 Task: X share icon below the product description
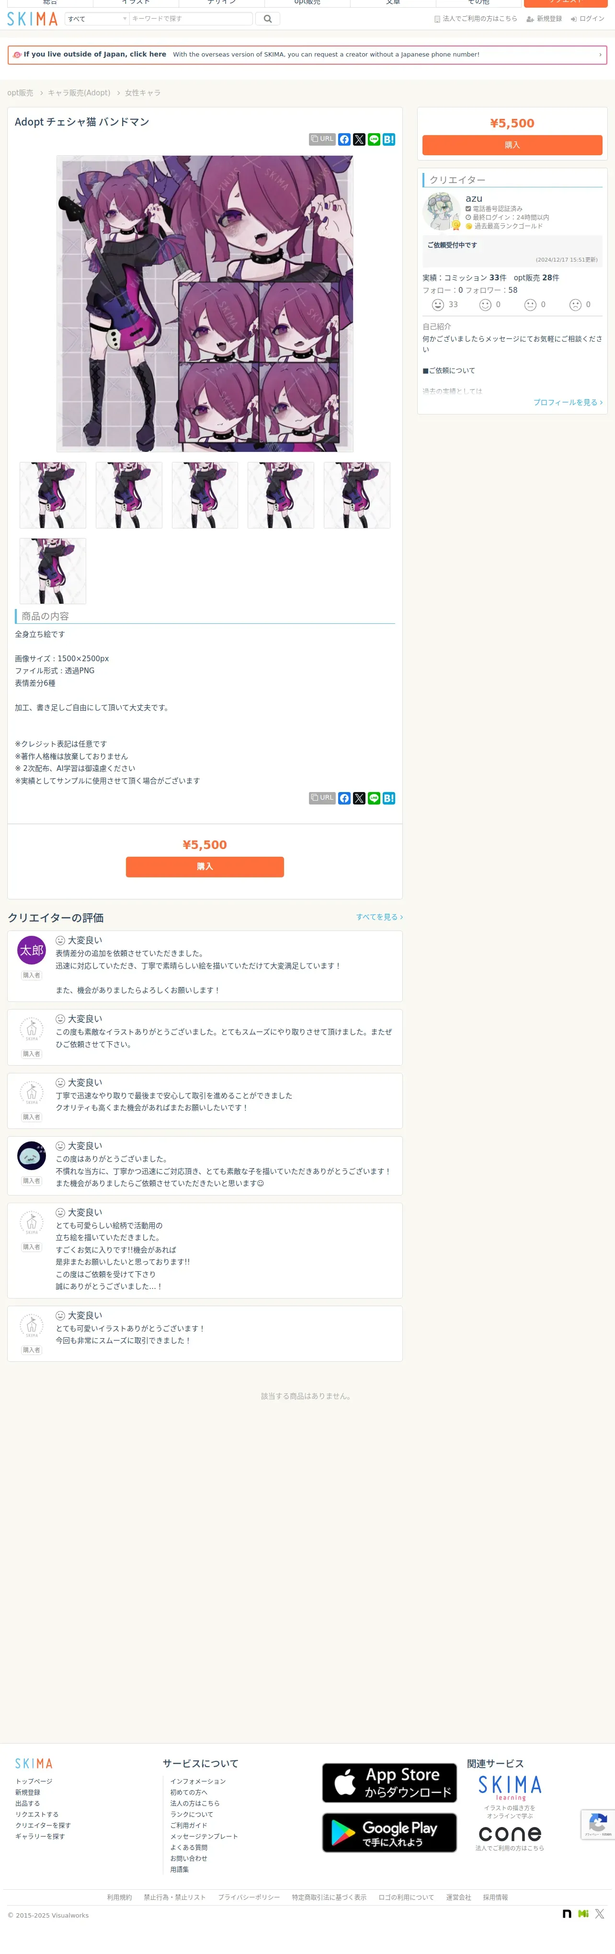(359, 798)
